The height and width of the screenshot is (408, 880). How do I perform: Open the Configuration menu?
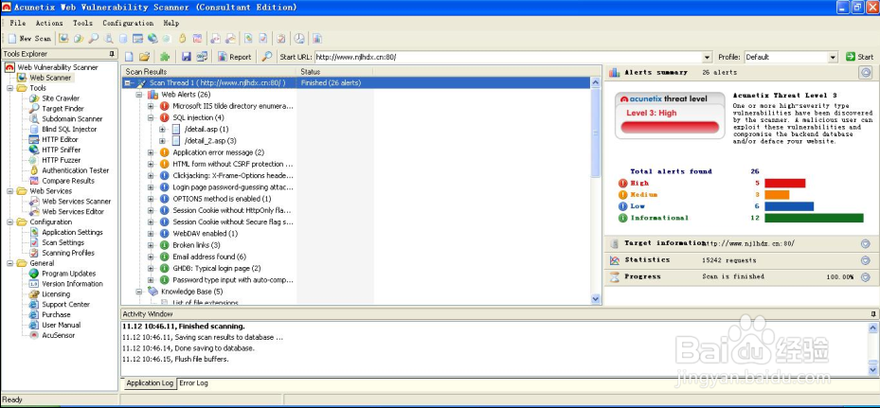coord(127,23)
